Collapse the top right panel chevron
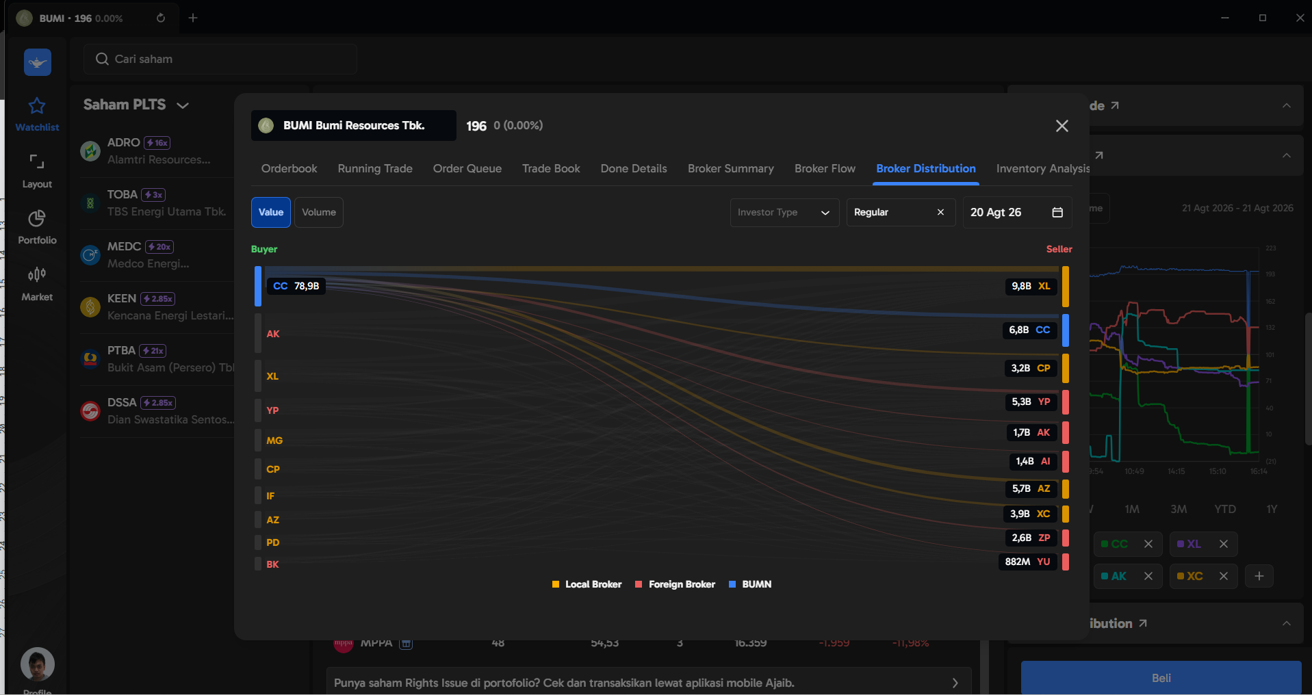Viewport: 1312px width, 695px height. 1287,106
